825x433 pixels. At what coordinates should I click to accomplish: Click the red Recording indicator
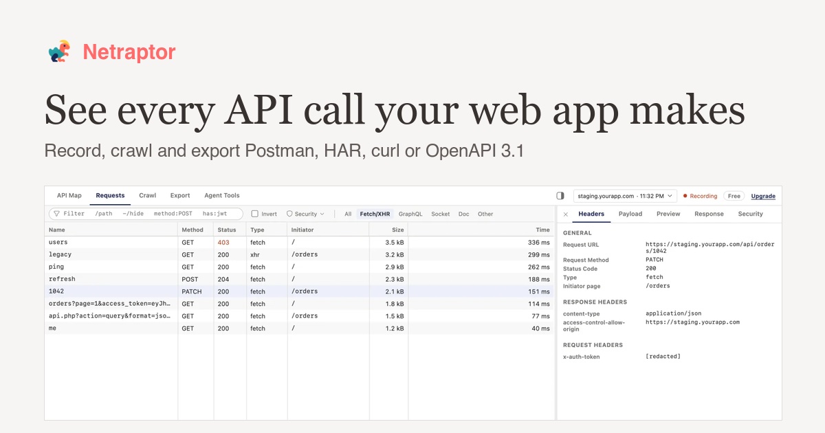pos(700,196)
